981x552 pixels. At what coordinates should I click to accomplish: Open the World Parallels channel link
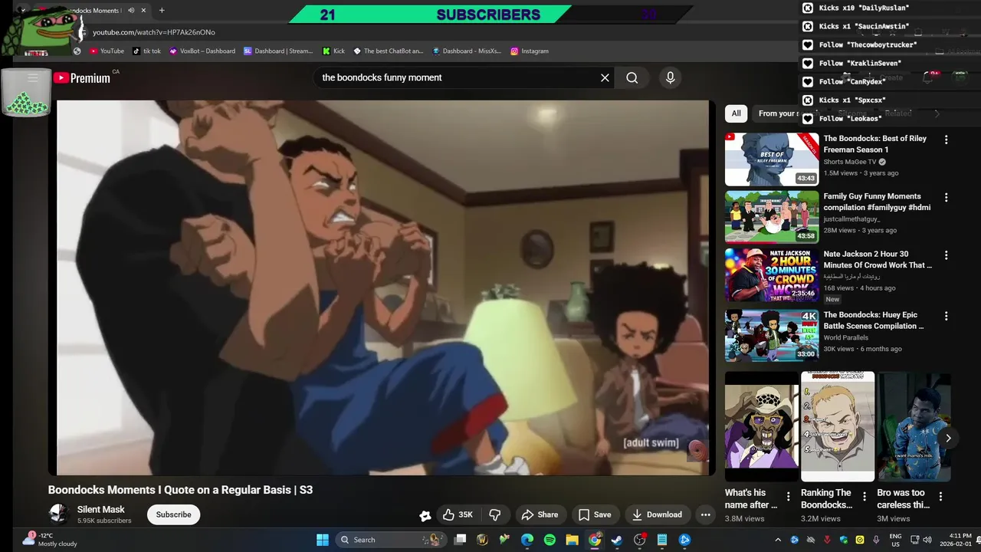[x=846, y=337]
